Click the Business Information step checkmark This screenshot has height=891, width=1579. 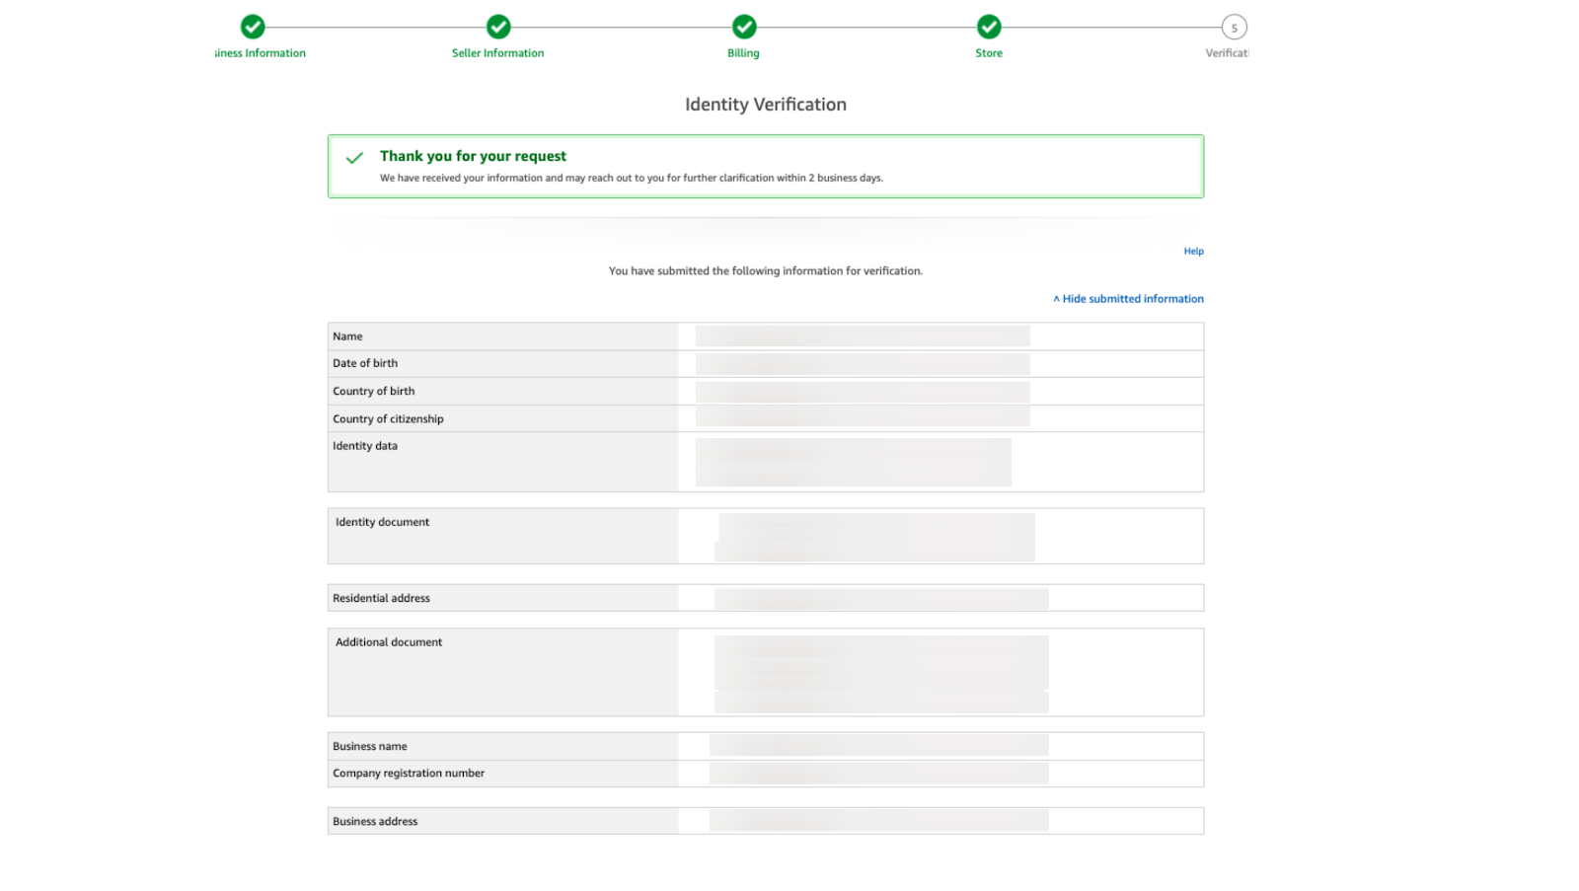point(253,27)
